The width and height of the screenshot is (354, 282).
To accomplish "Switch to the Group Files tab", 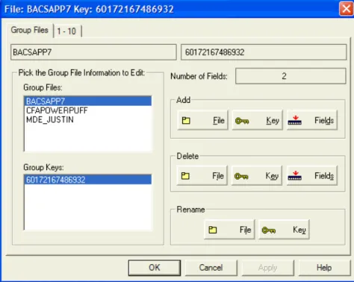I will pos(30,31).
